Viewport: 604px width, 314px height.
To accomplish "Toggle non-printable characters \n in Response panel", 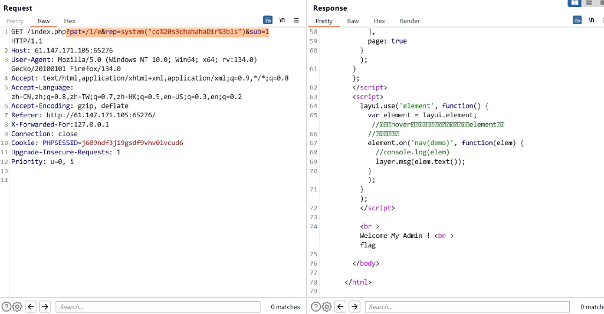I will pos(591,20).
